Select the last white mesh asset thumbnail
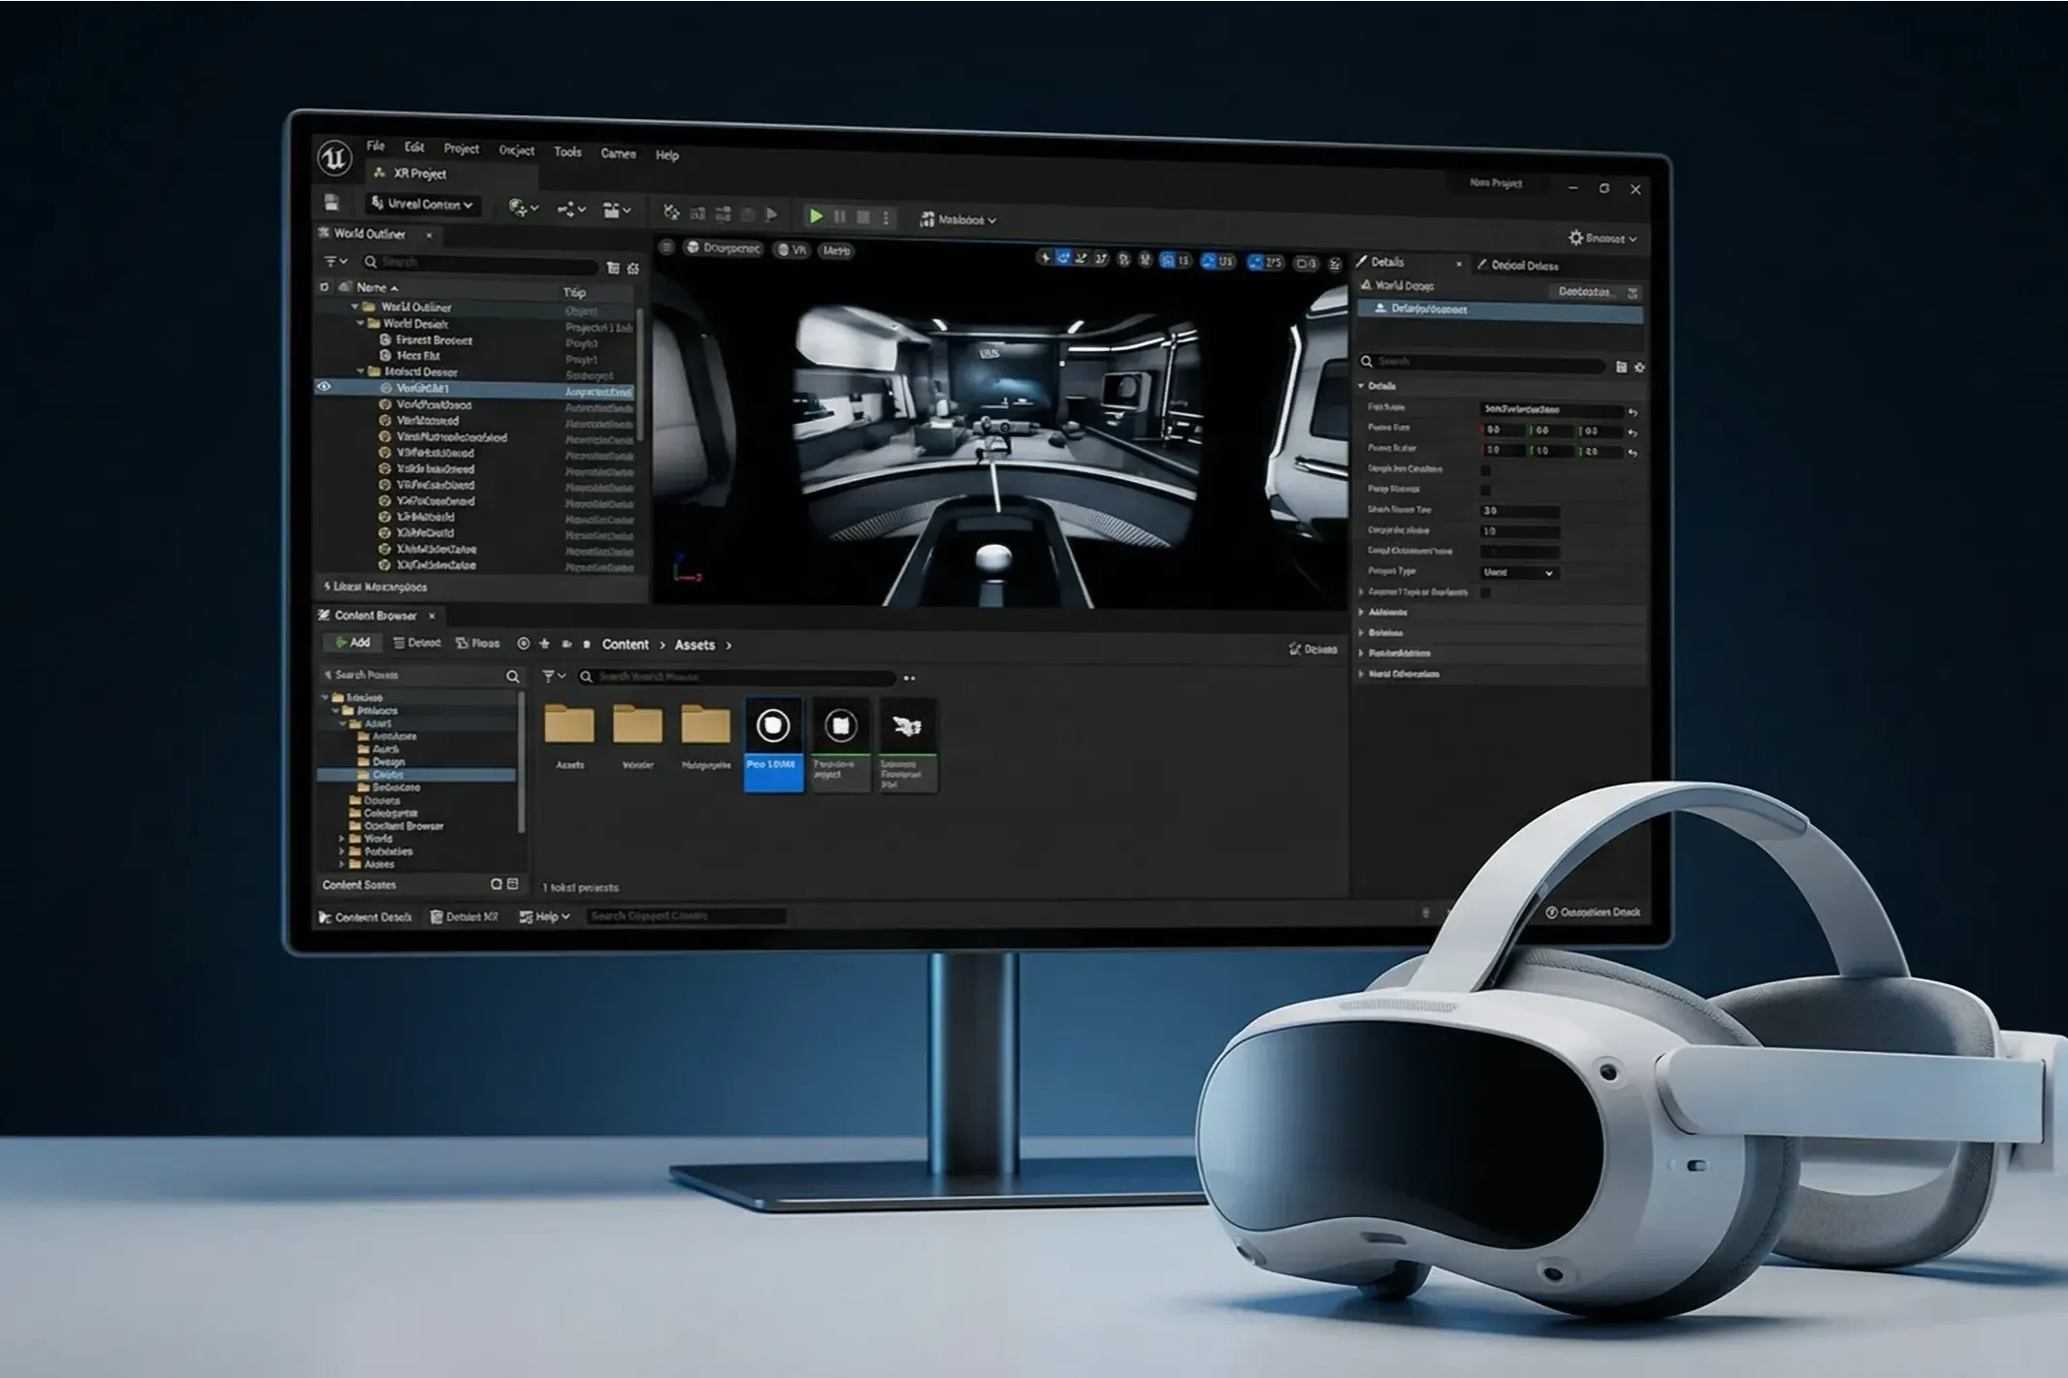This screenshot has width=2068, height=1378. (906, 745)
